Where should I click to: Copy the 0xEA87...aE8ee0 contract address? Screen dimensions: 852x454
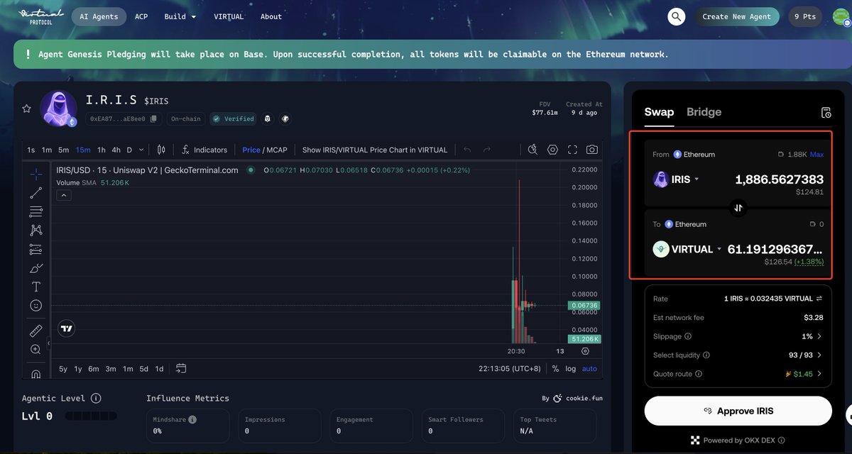[153, 119]
